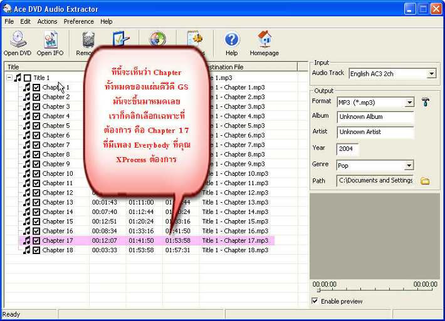This screenshot has height=321, width=445.
Task: Click the music note icon of Chapter 17
Action: coord(27,240)
